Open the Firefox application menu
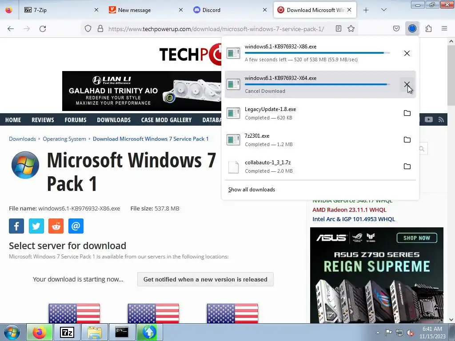 coord(444,28)
